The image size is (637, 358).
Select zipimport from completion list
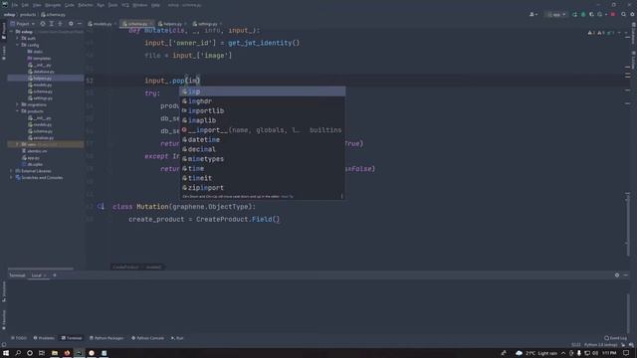pos(263,188)
